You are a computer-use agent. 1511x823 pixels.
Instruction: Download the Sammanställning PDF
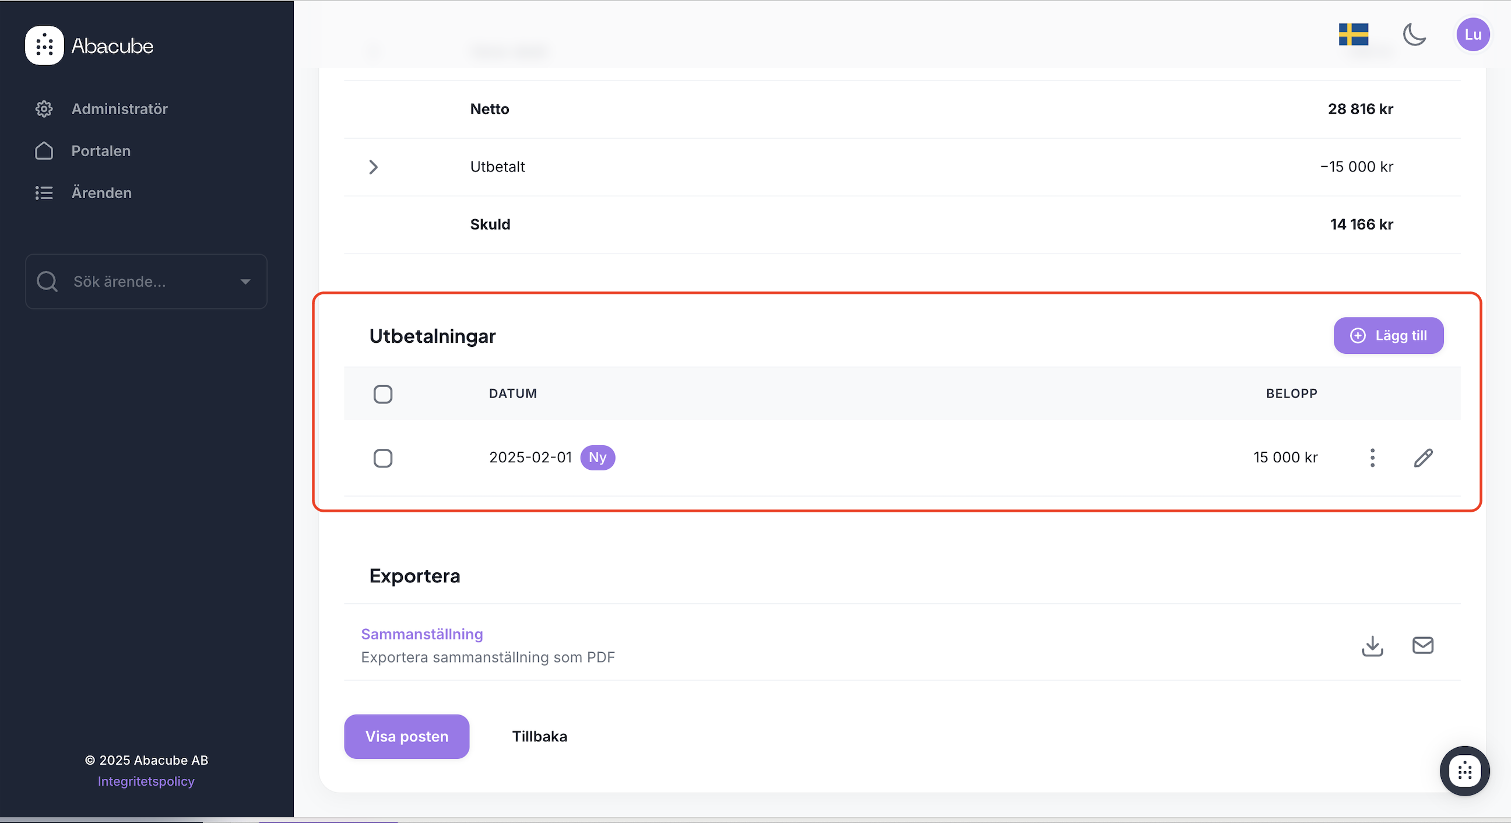[x=1372, y=645]
